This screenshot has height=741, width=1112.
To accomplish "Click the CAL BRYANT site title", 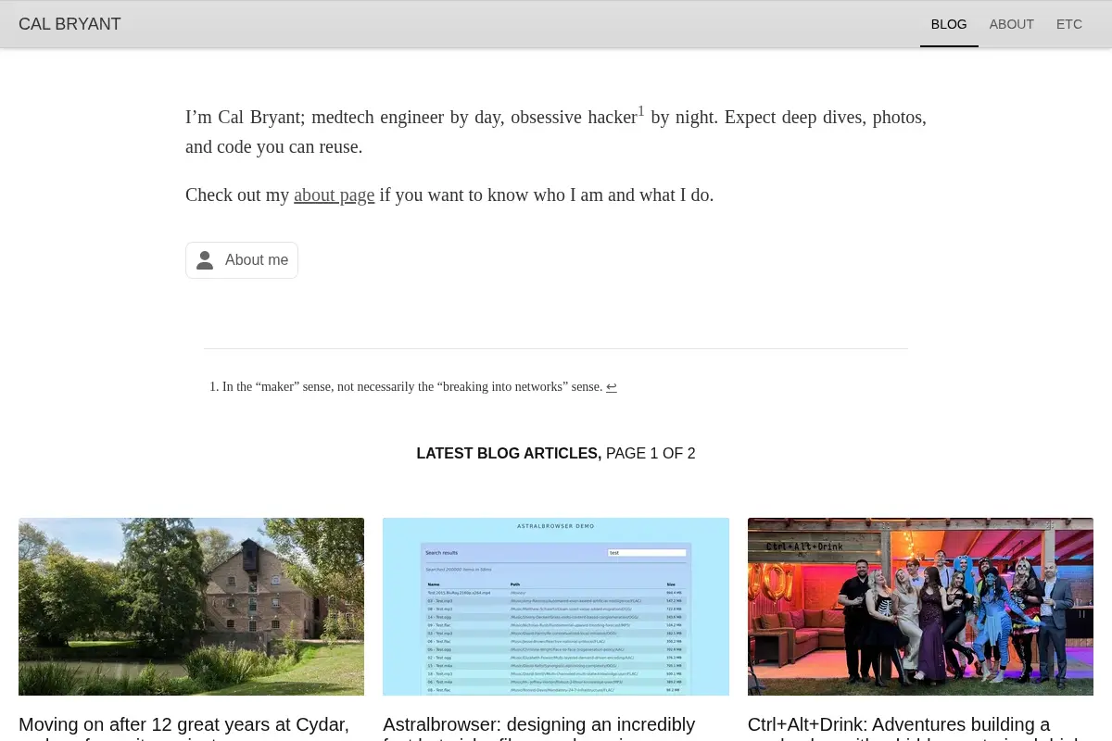I will tap(69, 24).
